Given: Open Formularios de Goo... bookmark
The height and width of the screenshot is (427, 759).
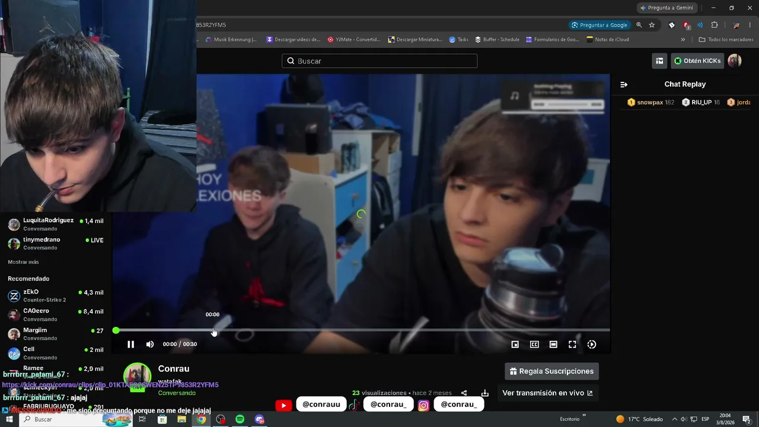Looking at the screenshot, I should click(x=552, y=40).
